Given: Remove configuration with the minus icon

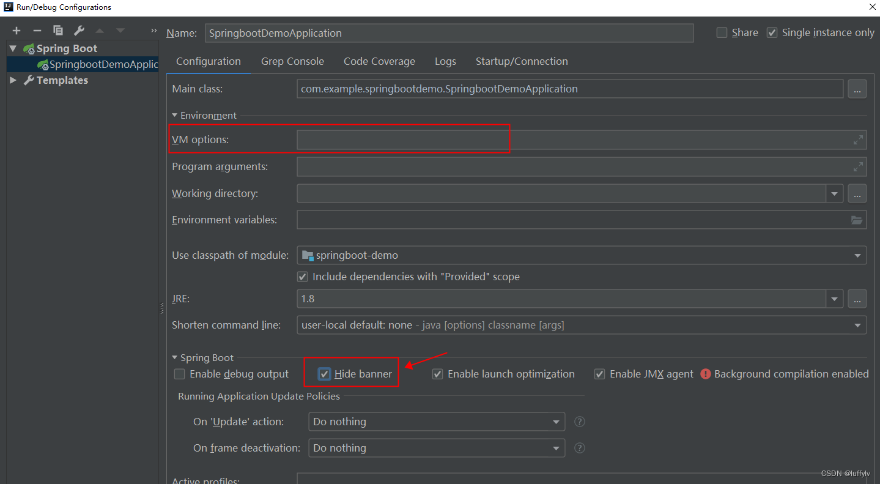Looking at the screenshot, I should click(37, 30).
